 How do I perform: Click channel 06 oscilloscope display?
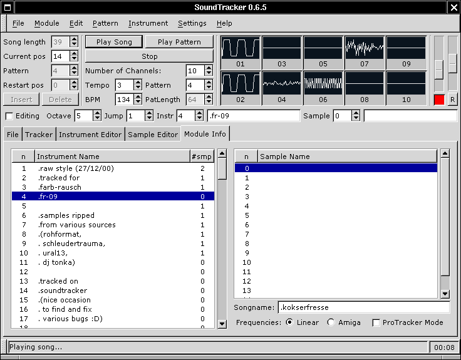[323, 84]
